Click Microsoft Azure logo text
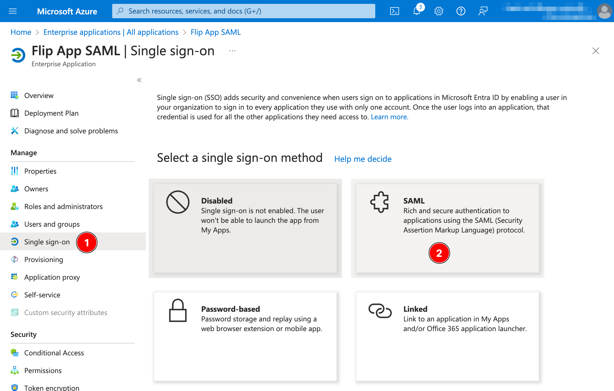 click(67, 11)
